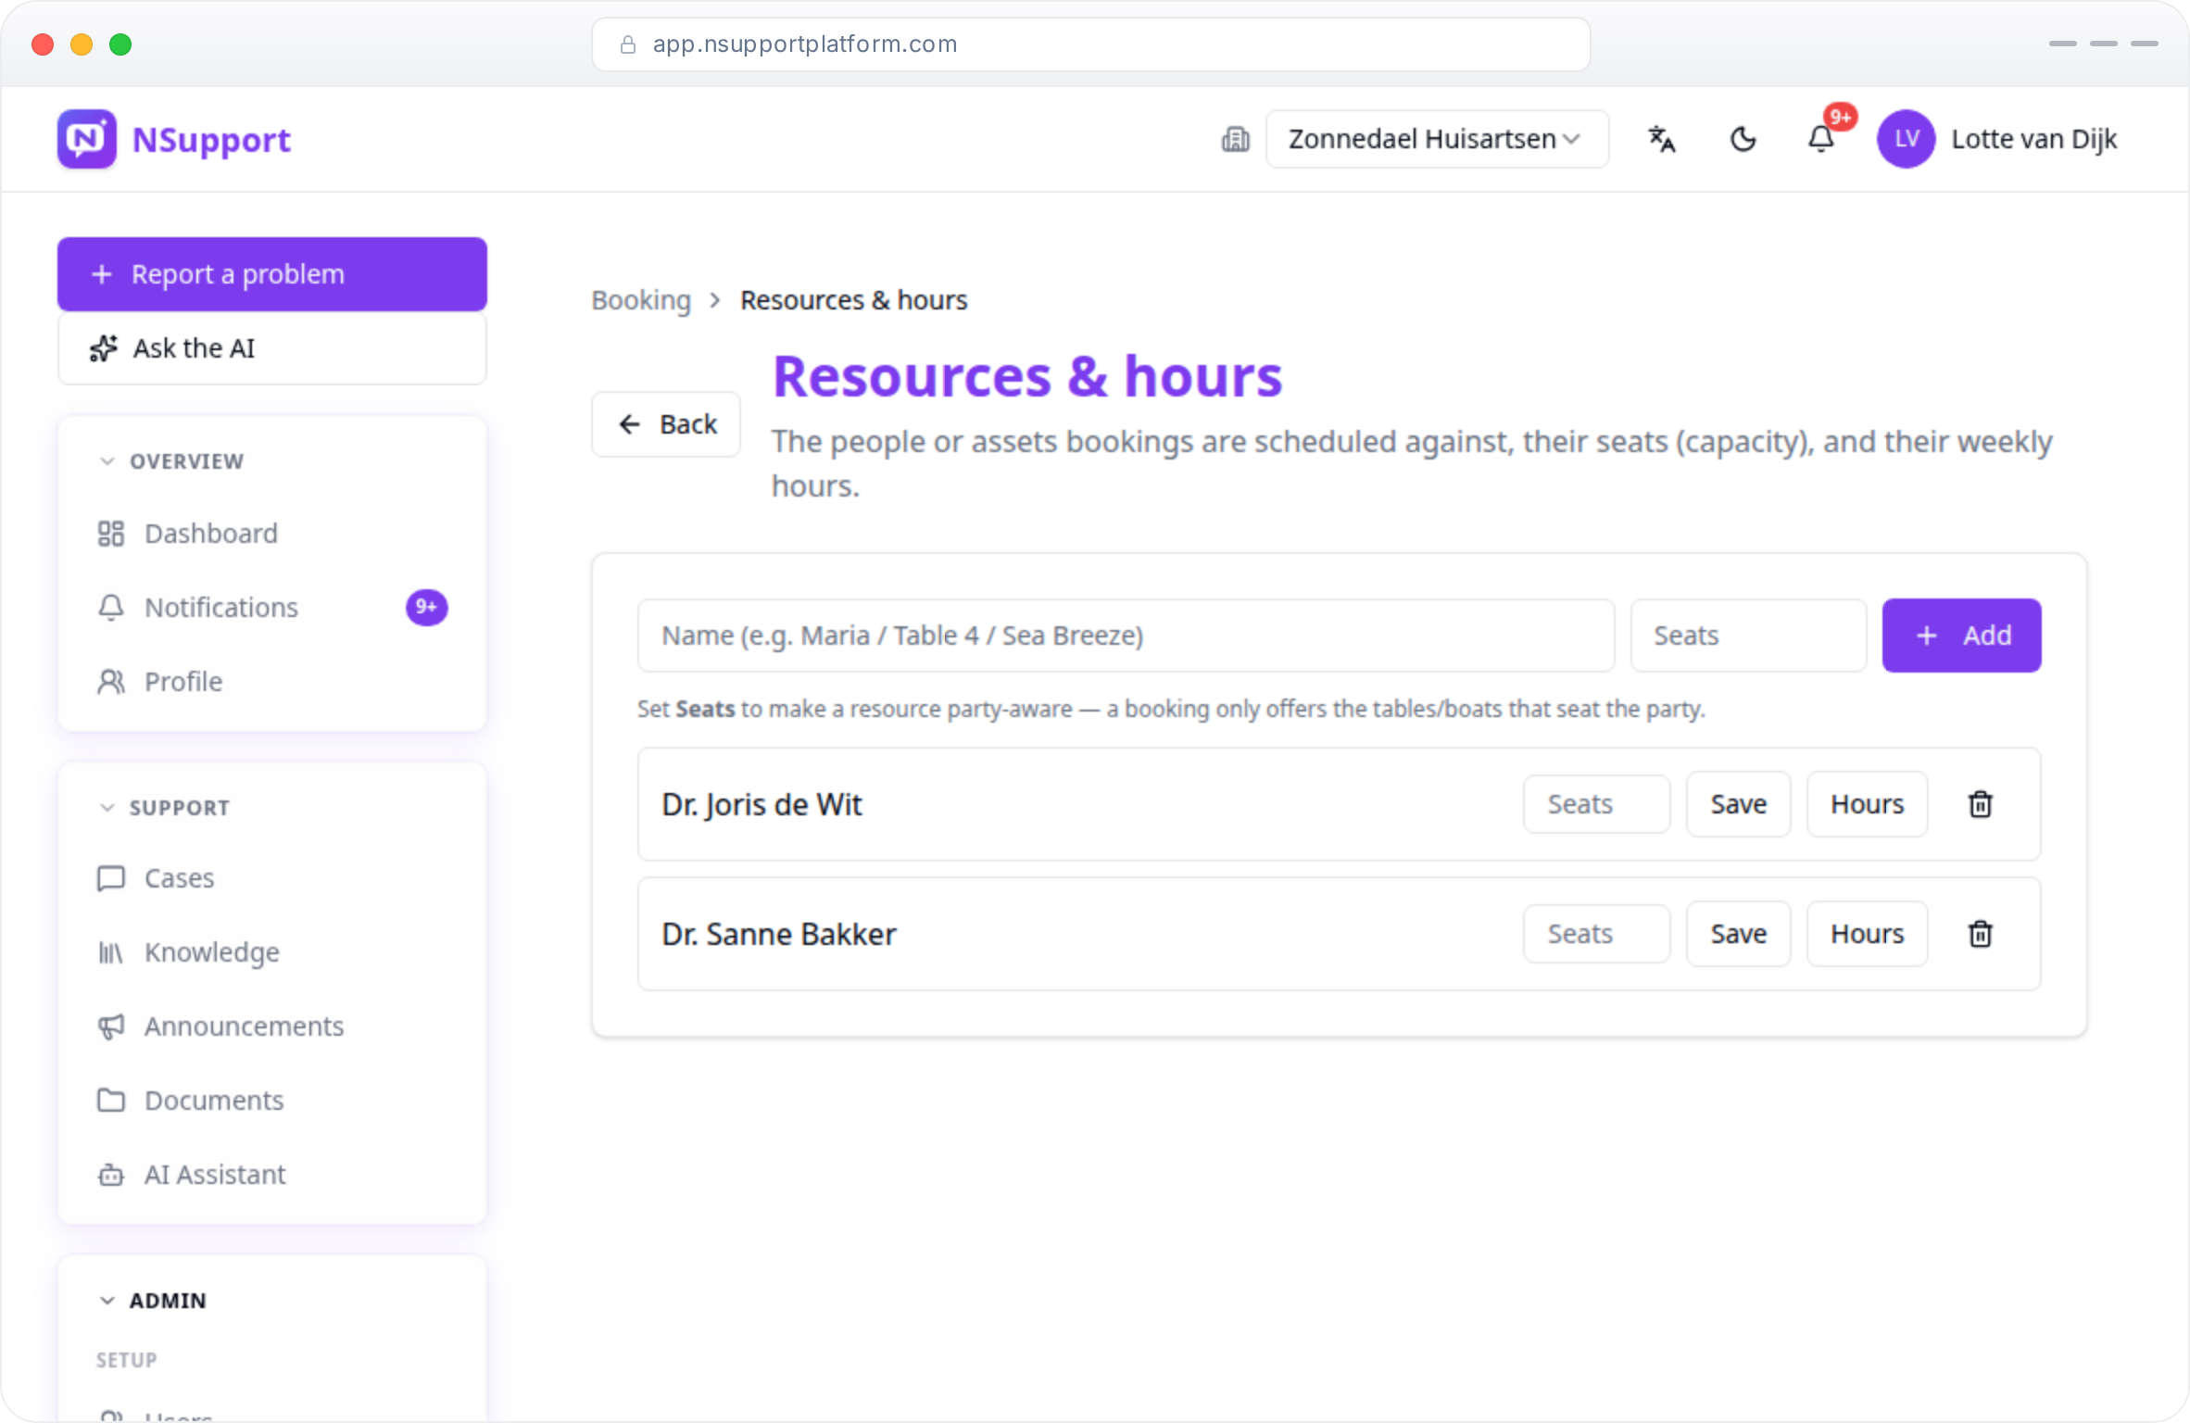Open Knowledge in sidebar
The height and width of the screenshot is (1423, 2190).
pyautogui.click(x=272, y=952)
